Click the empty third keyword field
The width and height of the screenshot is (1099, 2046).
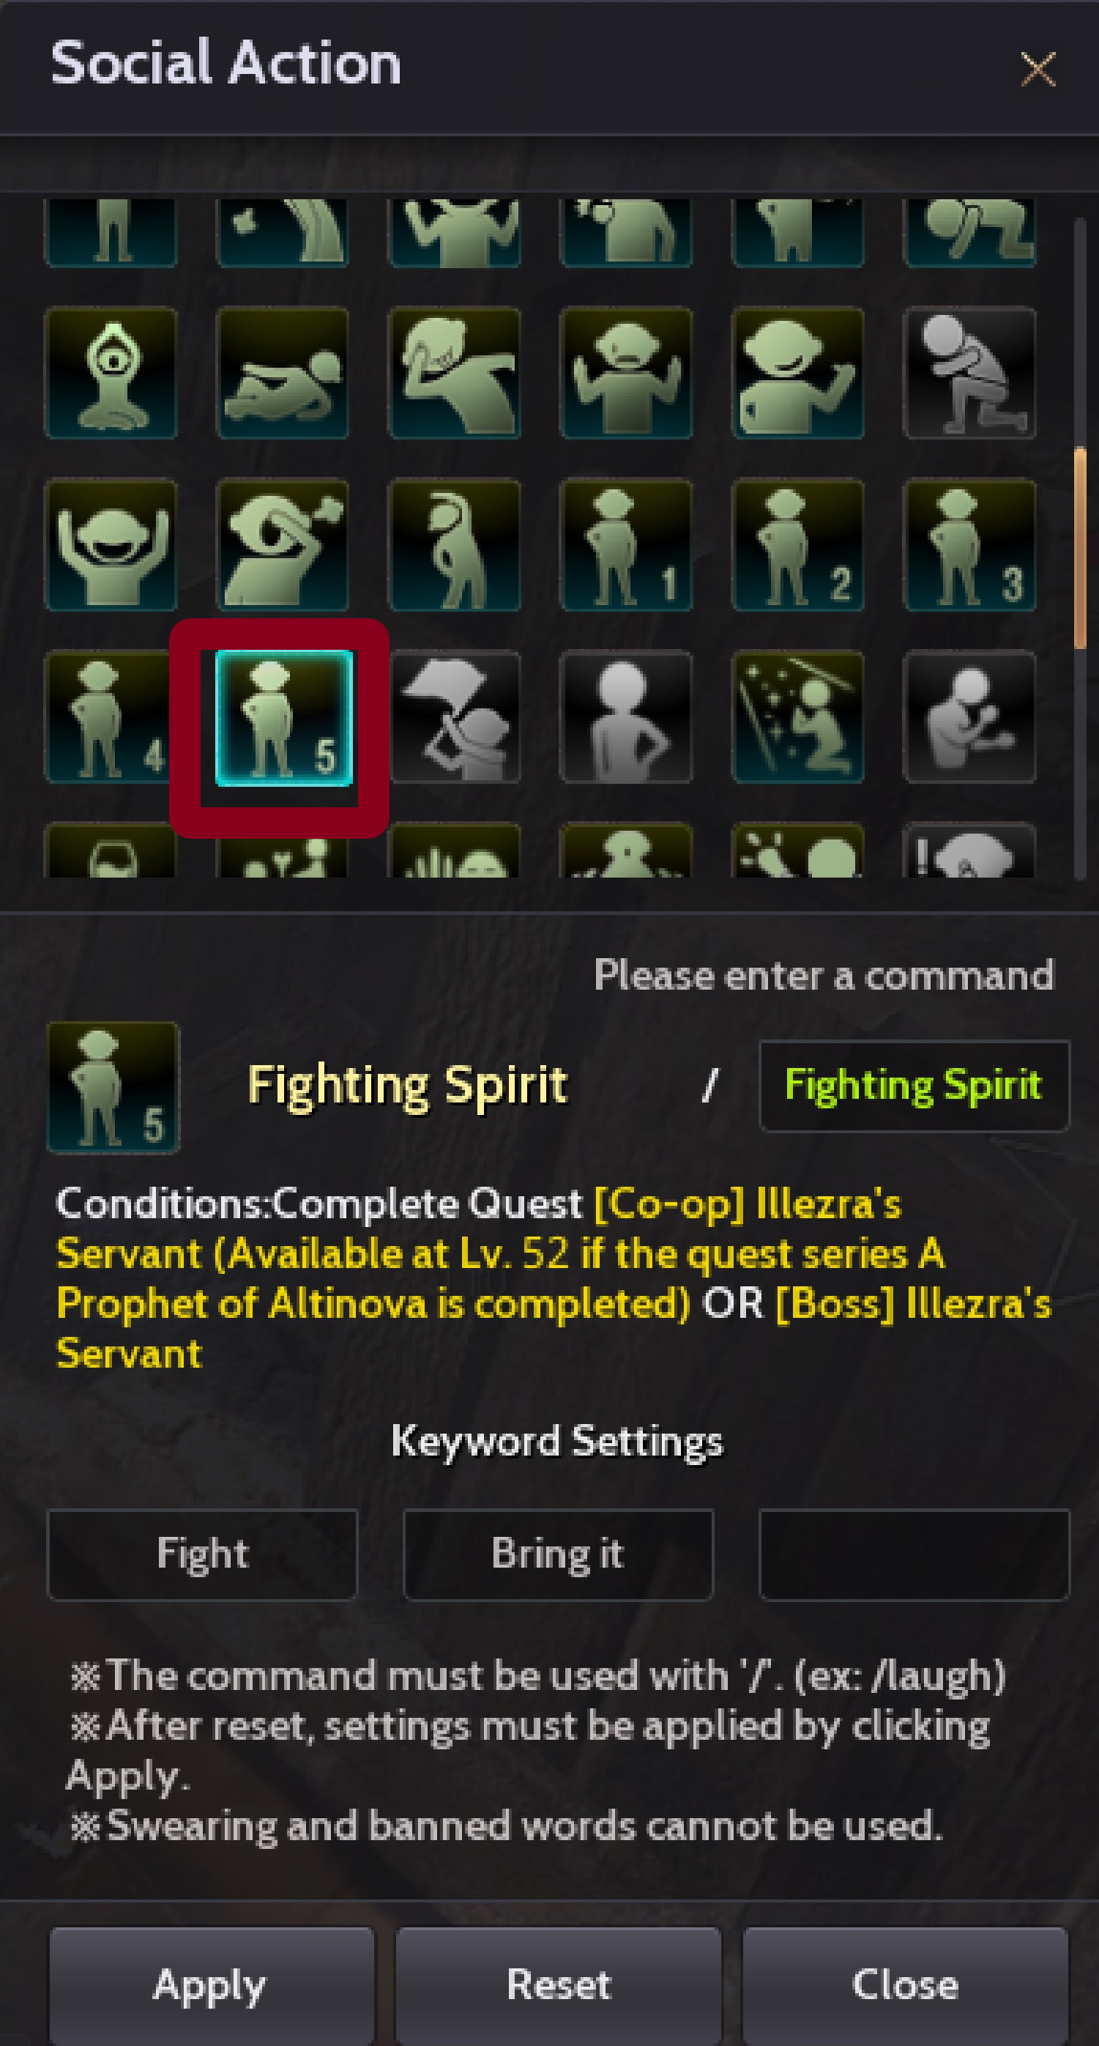pyautogui.click(x=914, y=1554)
